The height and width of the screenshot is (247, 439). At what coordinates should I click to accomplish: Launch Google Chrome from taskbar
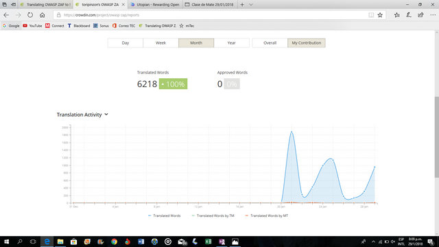pyautogui.click(x=114, y=242)
